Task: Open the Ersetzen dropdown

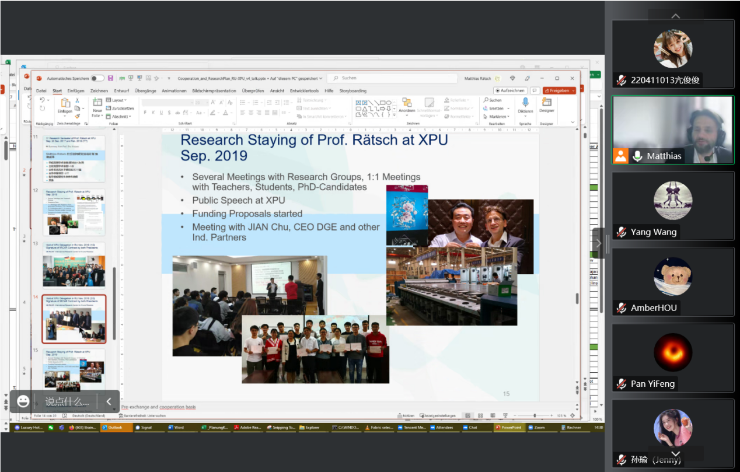Action: [495, 109]
